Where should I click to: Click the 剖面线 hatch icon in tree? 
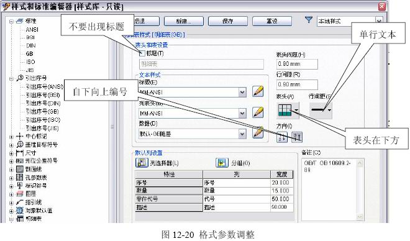(x=20, y=169)
